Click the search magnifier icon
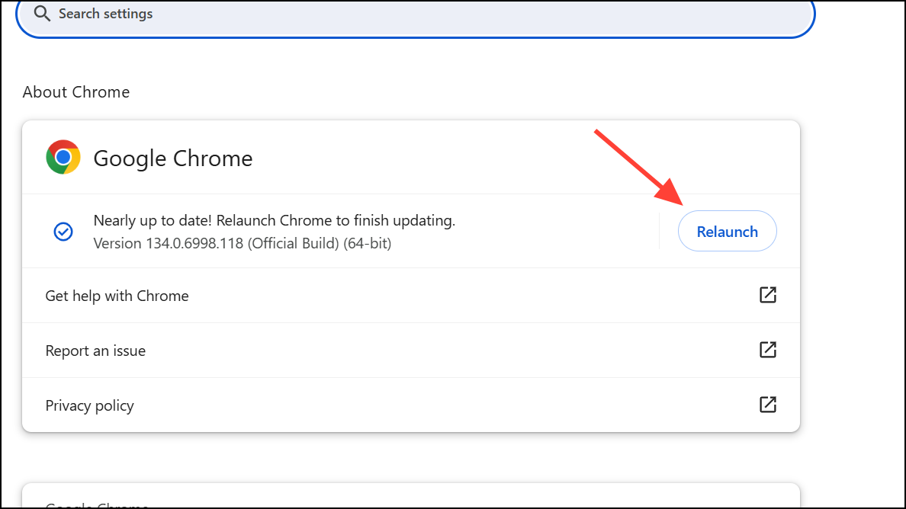Image resolution: width=906 pixels, height=509 pixels. pos(42,13)
